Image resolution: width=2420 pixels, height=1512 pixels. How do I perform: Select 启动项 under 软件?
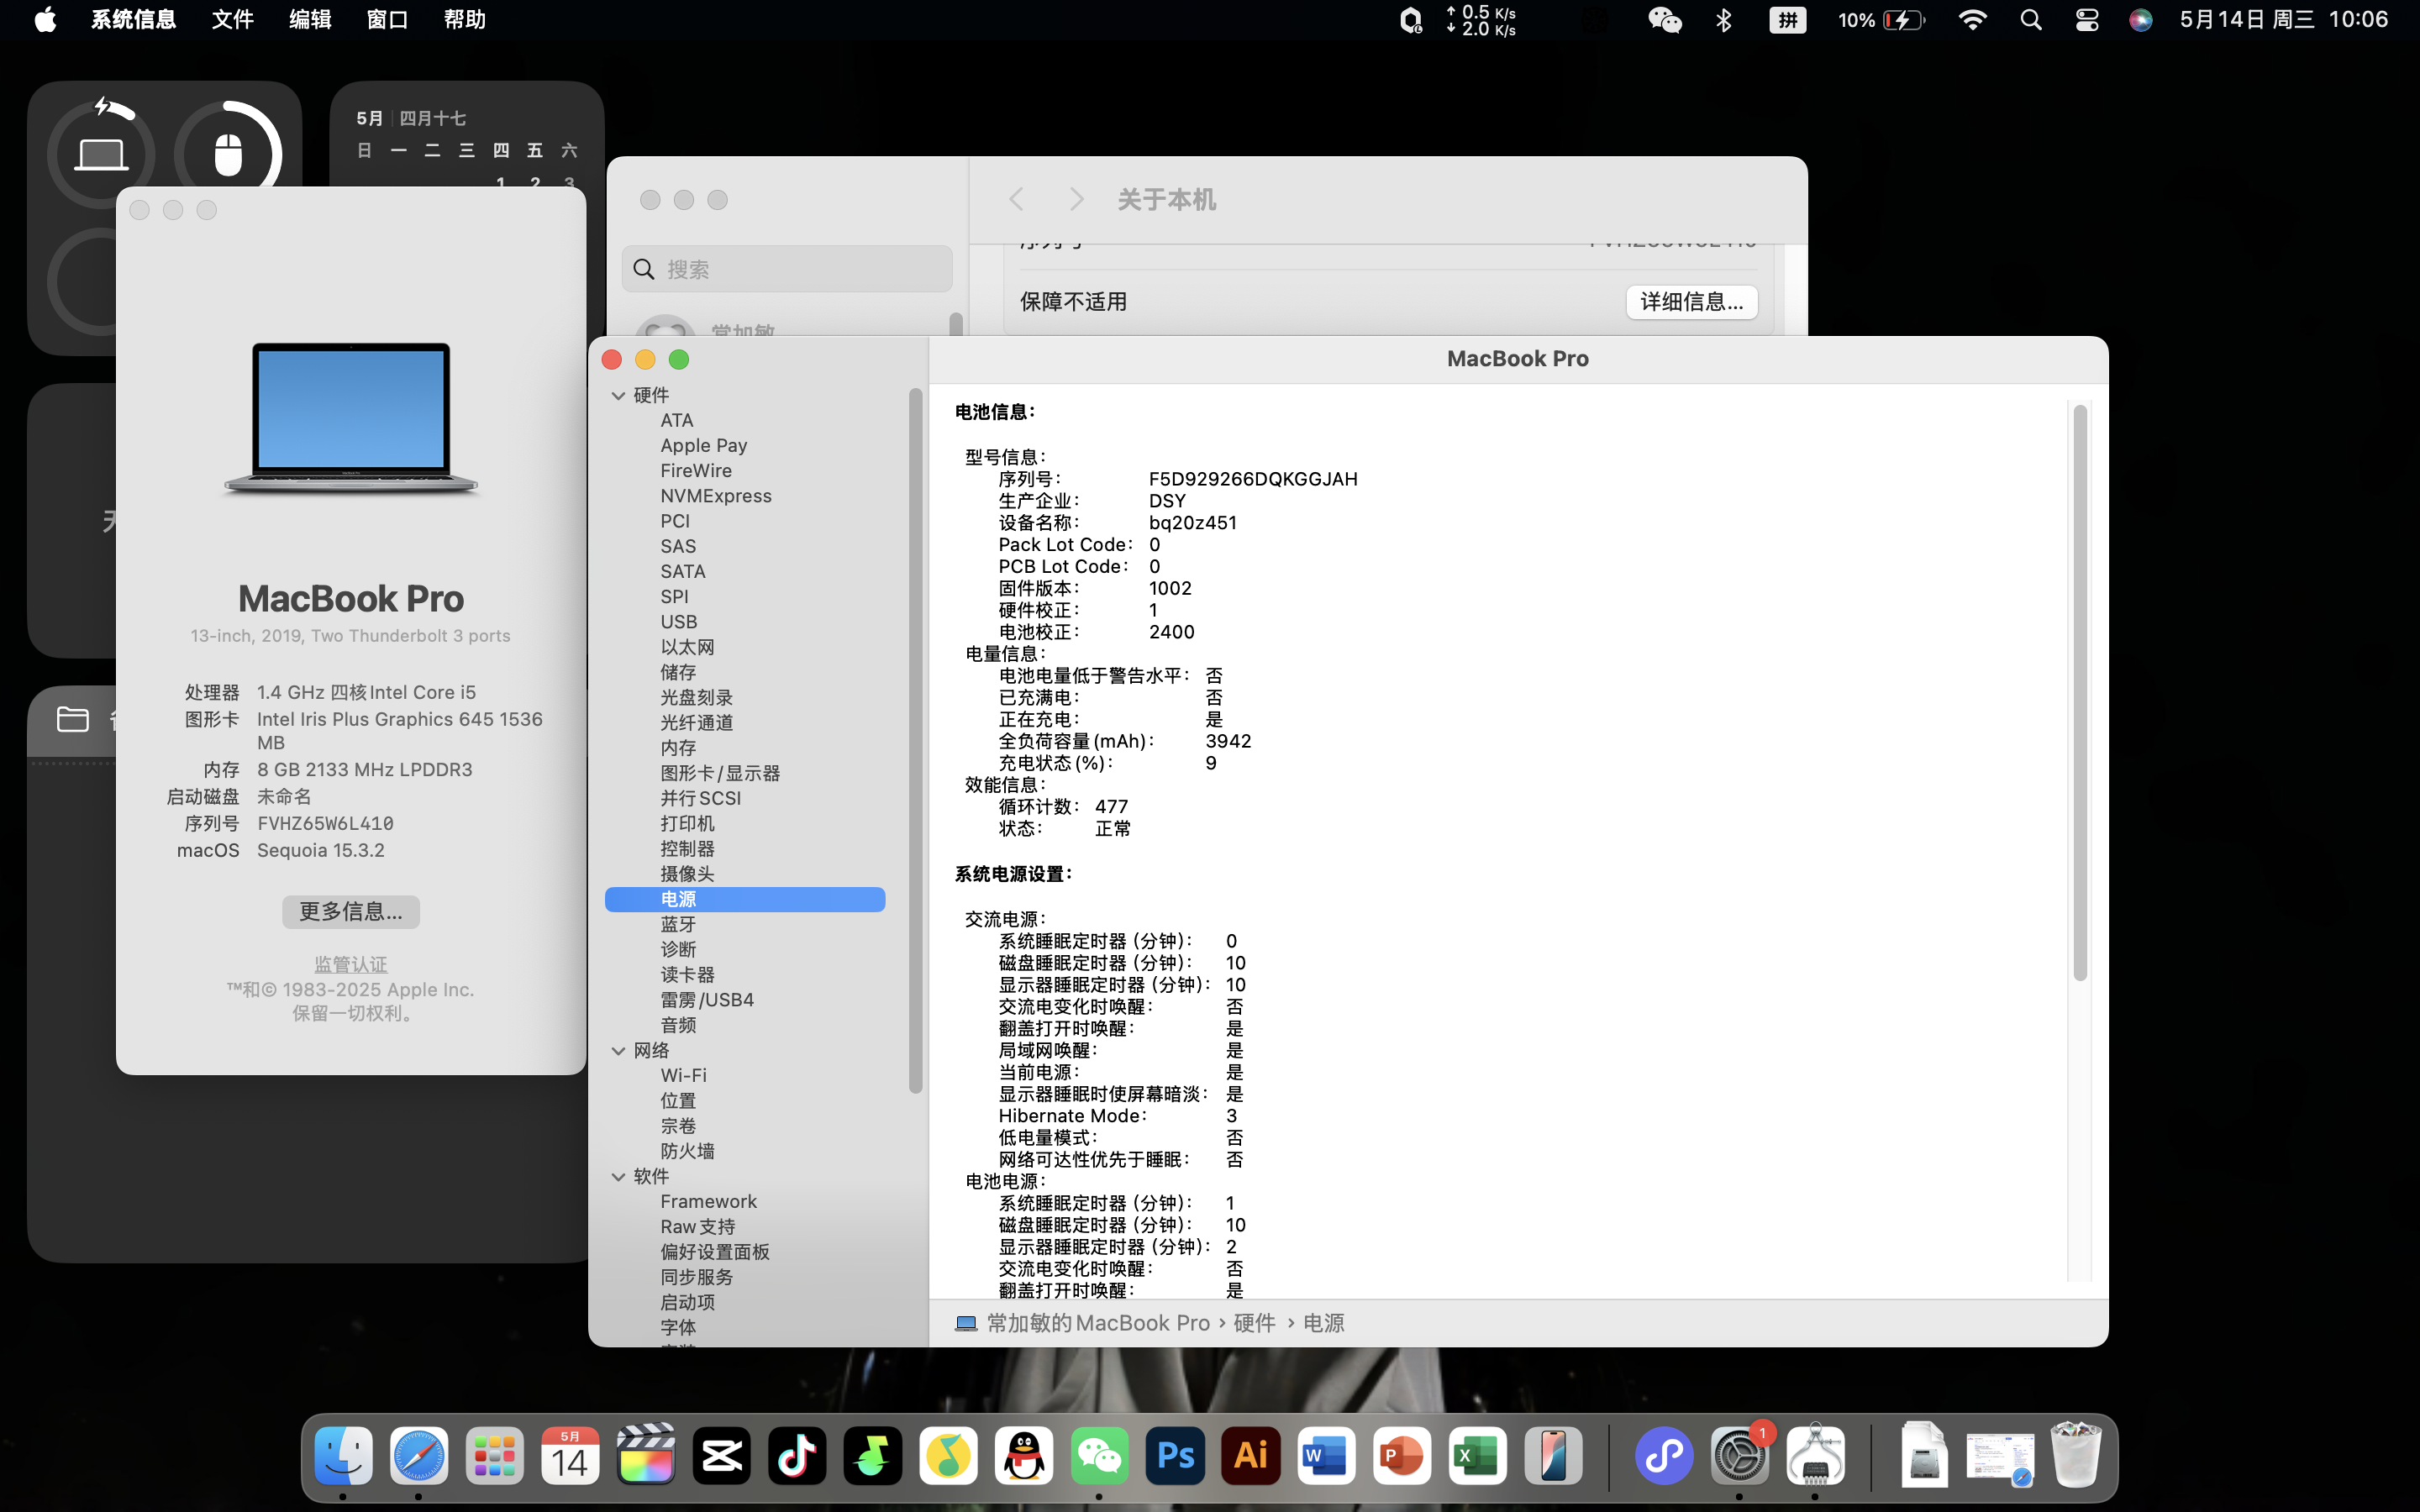point(687,1302)
